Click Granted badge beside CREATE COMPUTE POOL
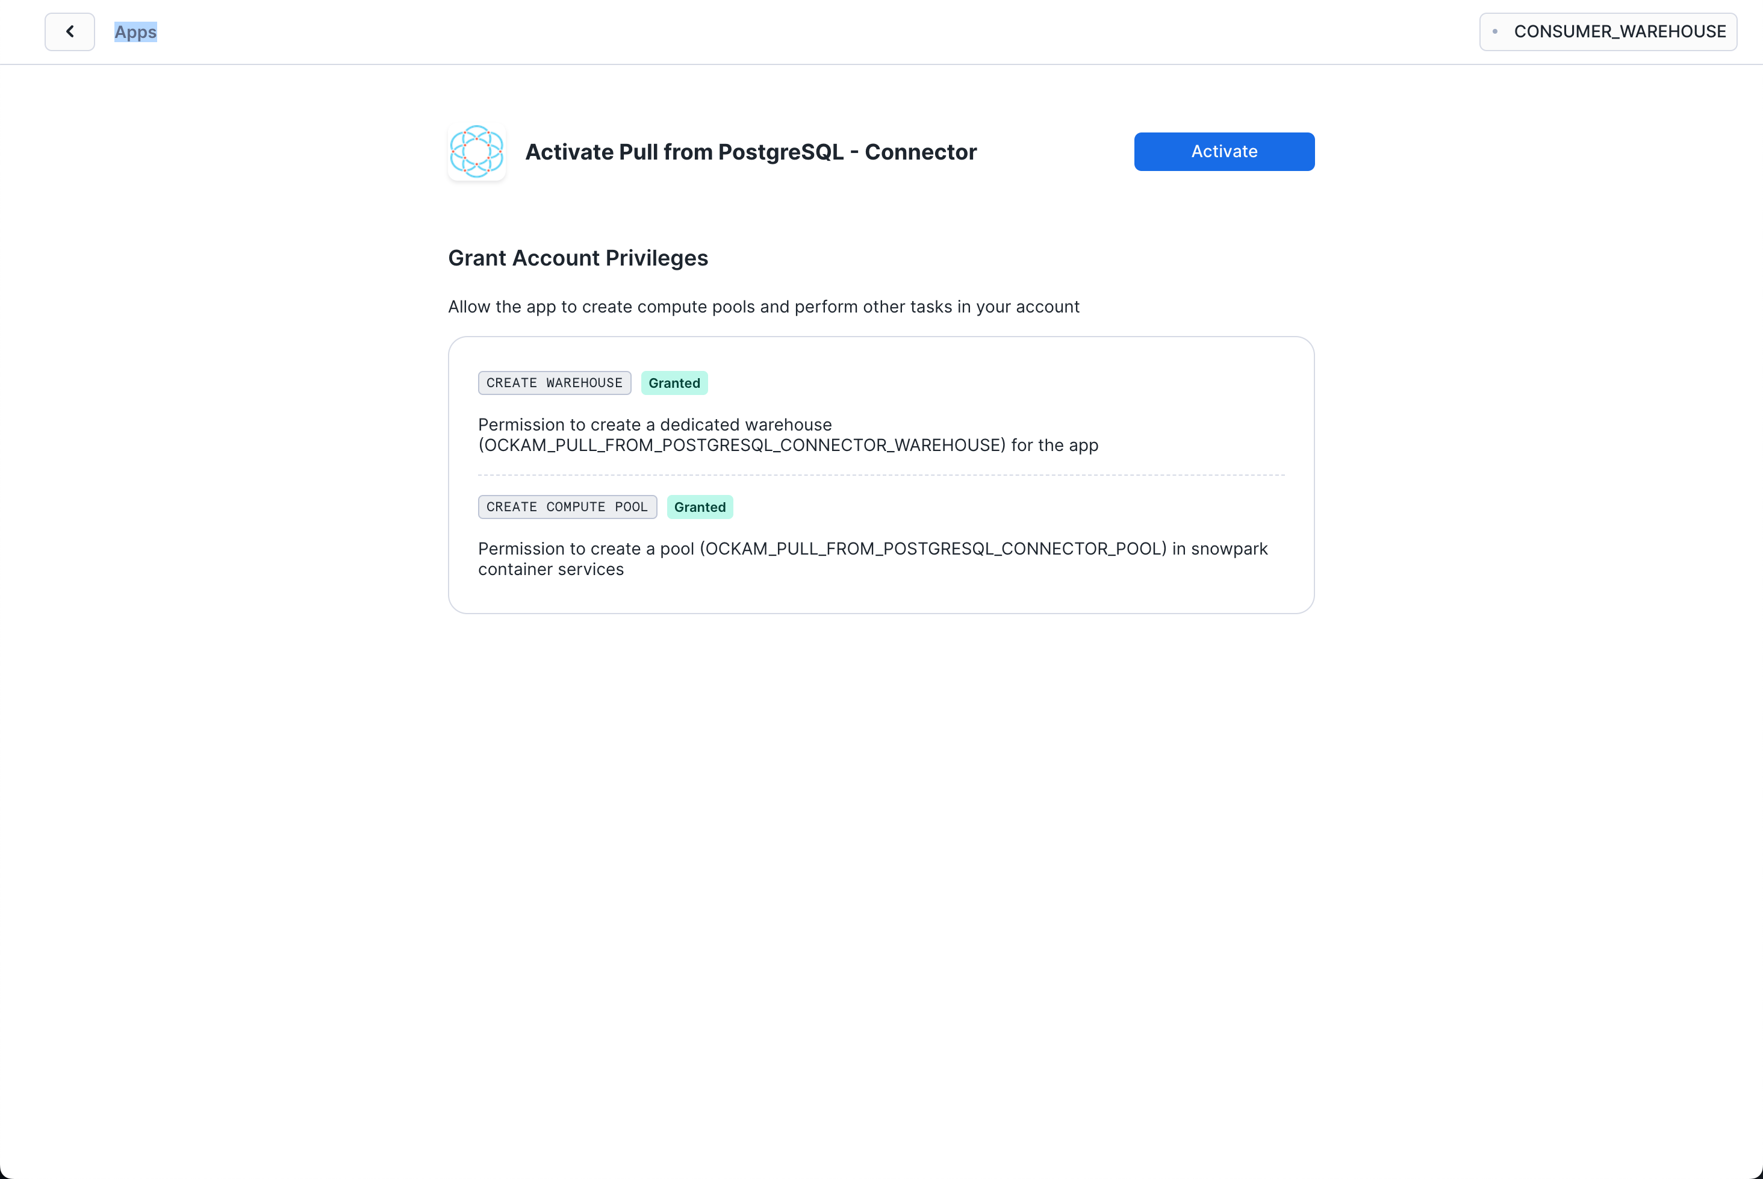This screenshot has width=1763, height=1179. click(x=699, y=507)
